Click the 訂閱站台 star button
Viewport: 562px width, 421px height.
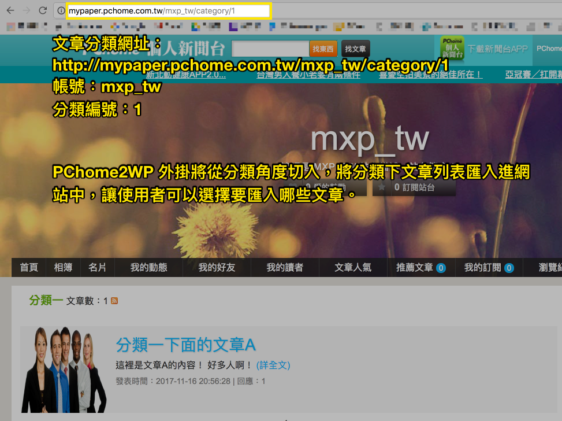[x=414, y=187]
